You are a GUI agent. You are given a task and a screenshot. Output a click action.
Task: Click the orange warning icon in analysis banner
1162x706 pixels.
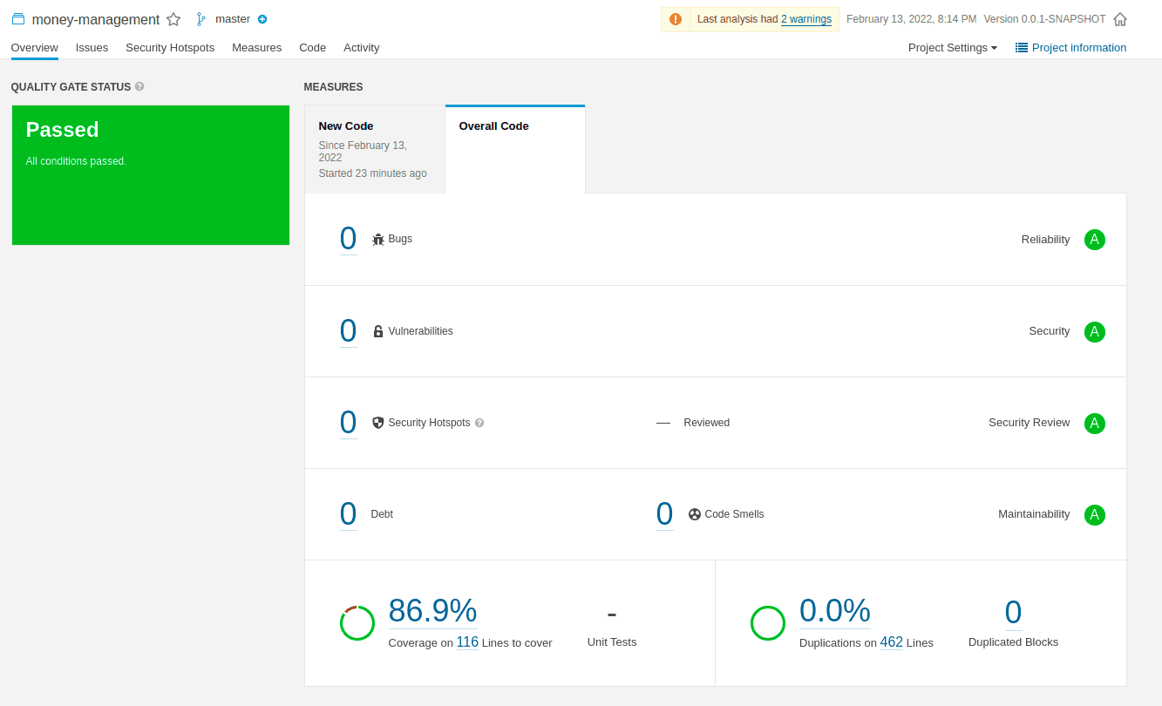tap(676, 19)
